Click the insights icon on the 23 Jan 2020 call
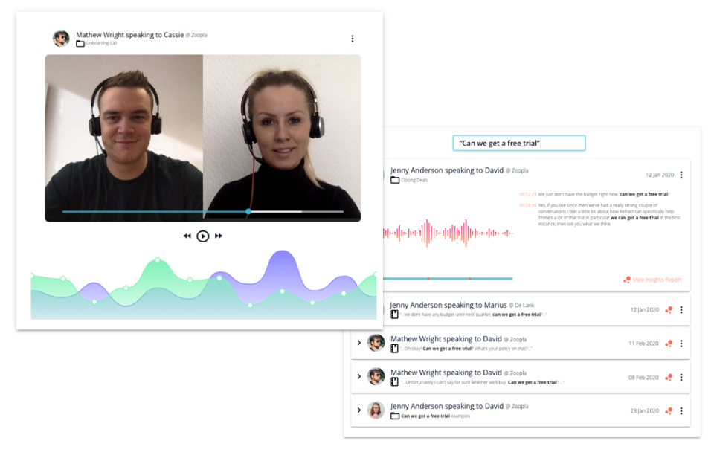The image size is (714, 461). coord(669,411)
